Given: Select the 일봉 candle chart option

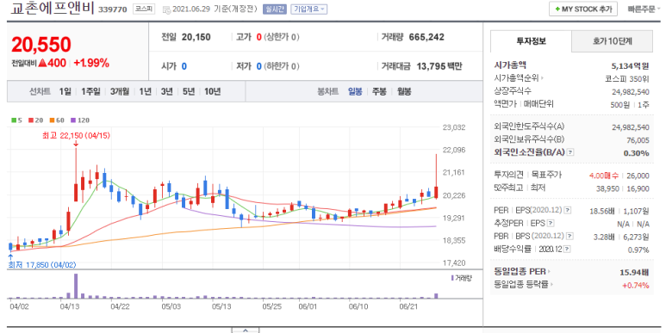Looking at the screenshot, I should pos(355,91).
